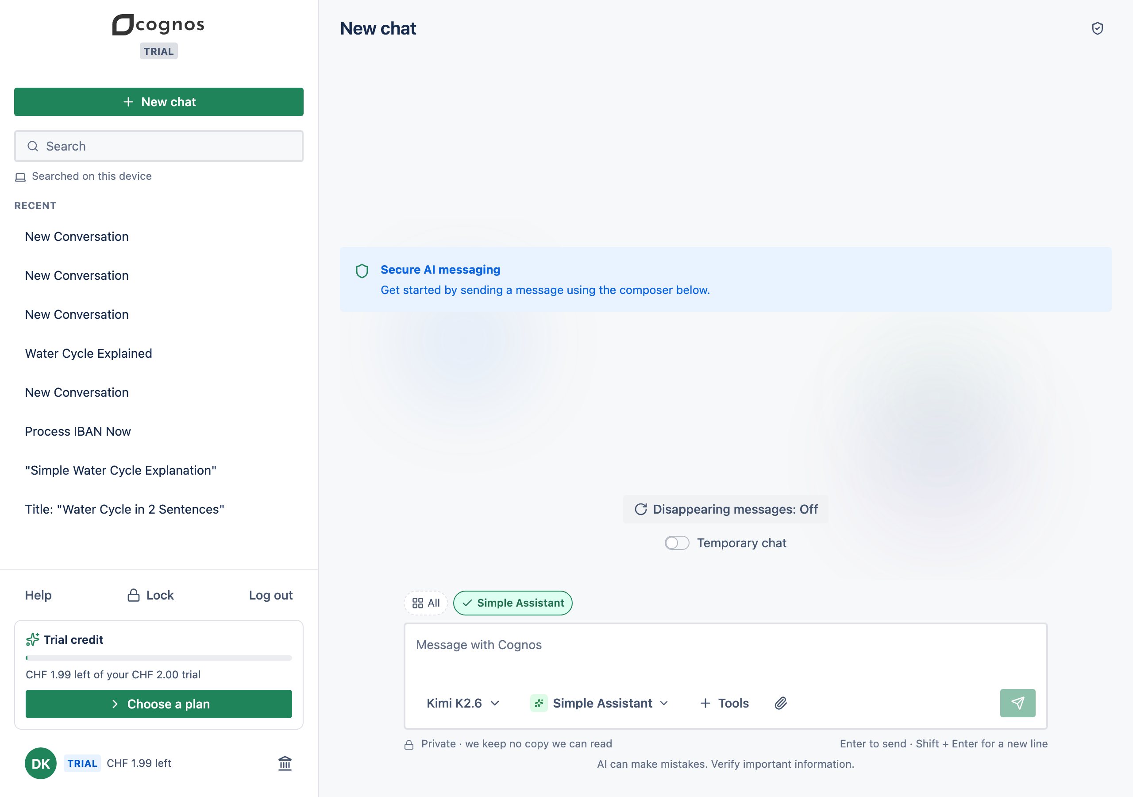
Task: Send message with the paper plane button
Action: [1017, 703]
